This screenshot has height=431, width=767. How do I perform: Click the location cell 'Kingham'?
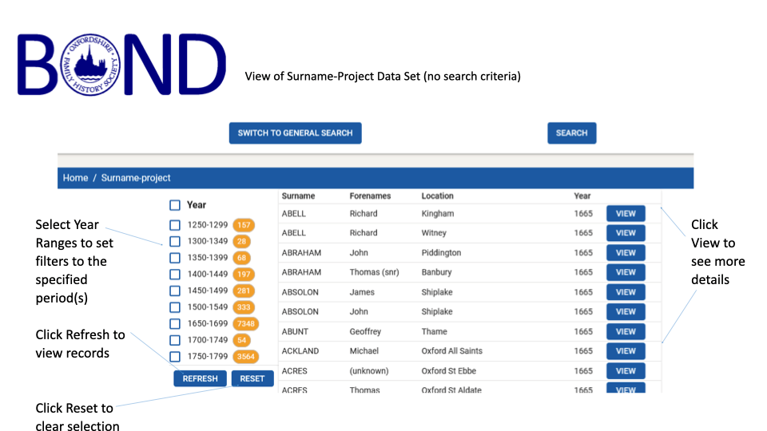point(438,214)
